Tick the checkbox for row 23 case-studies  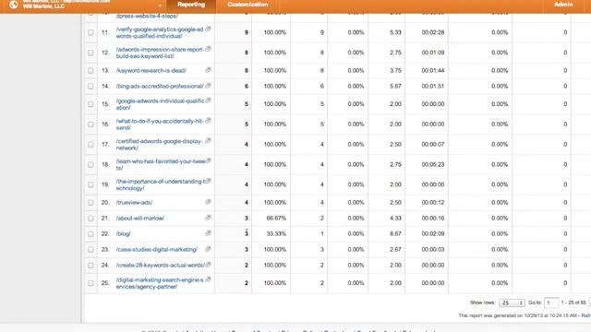pos(90,250)
